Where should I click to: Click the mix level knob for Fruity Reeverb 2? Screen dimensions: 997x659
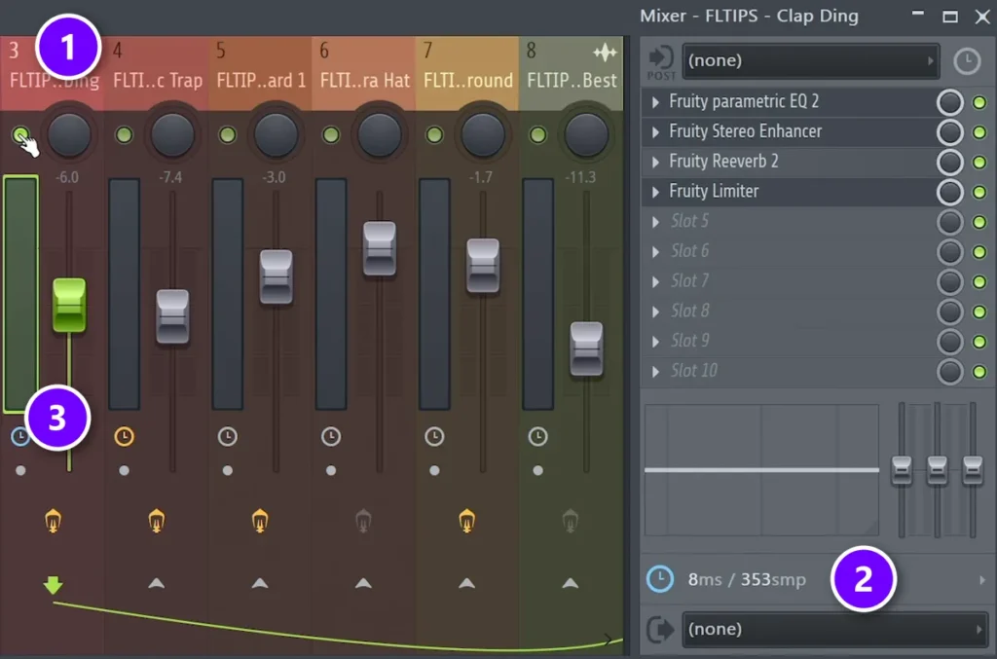[x=950, y=162]
